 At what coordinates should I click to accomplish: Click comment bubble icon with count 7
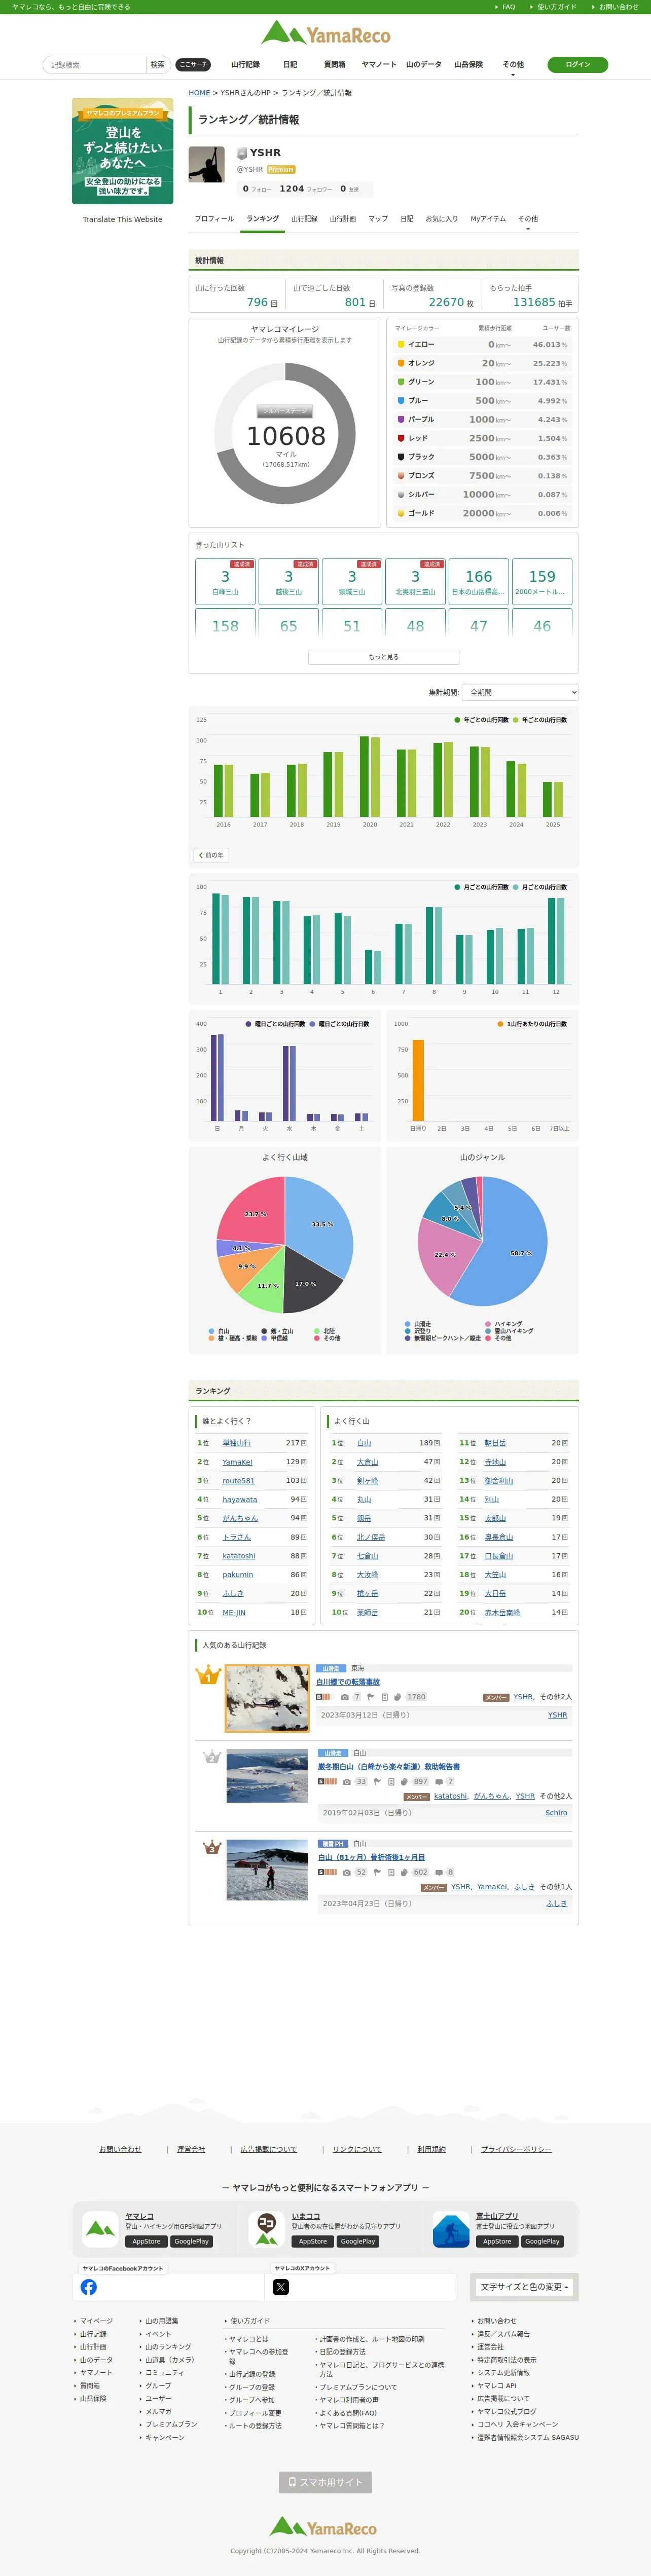tap(438, 1781)
